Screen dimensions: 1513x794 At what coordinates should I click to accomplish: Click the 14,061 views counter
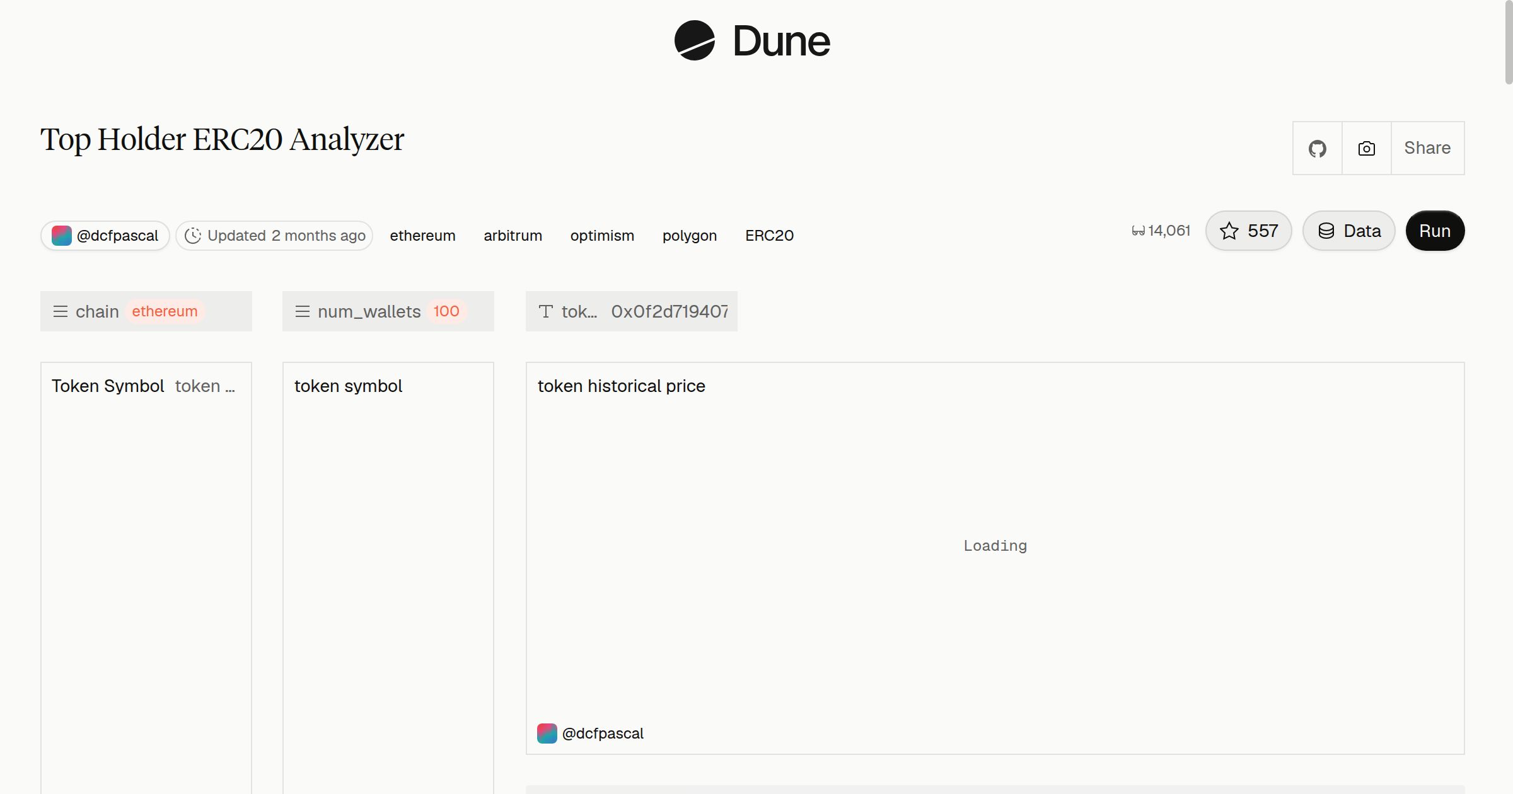[1161, 231]
